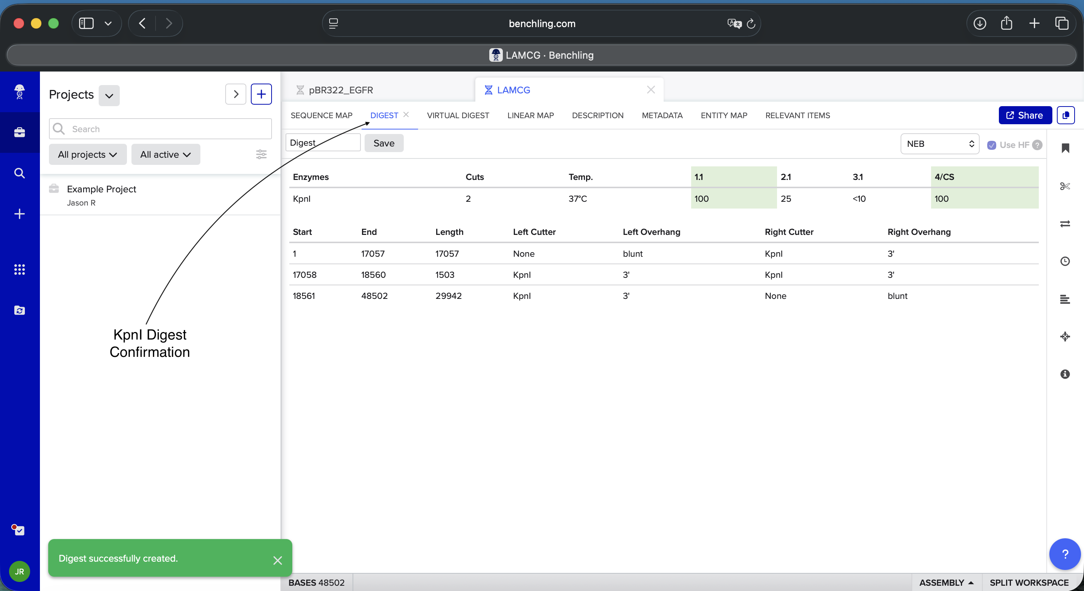Open the nine-dot applications grid icon
The image size is (1084, 591).
click(x=19, y=269)
